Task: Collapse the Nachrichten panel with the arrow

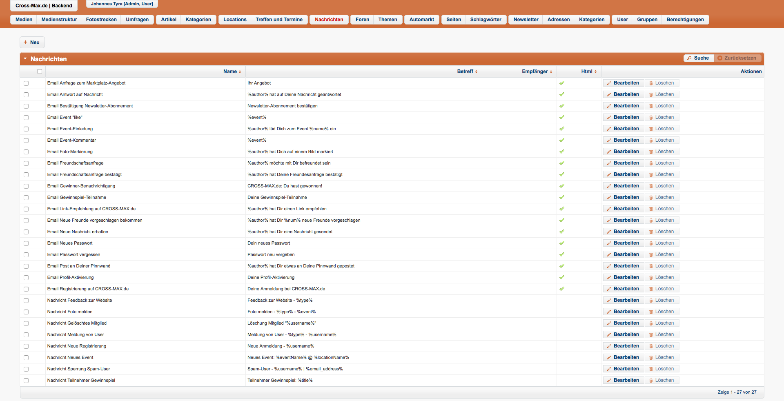Action: pyautogui.click(x=25, y=59)
